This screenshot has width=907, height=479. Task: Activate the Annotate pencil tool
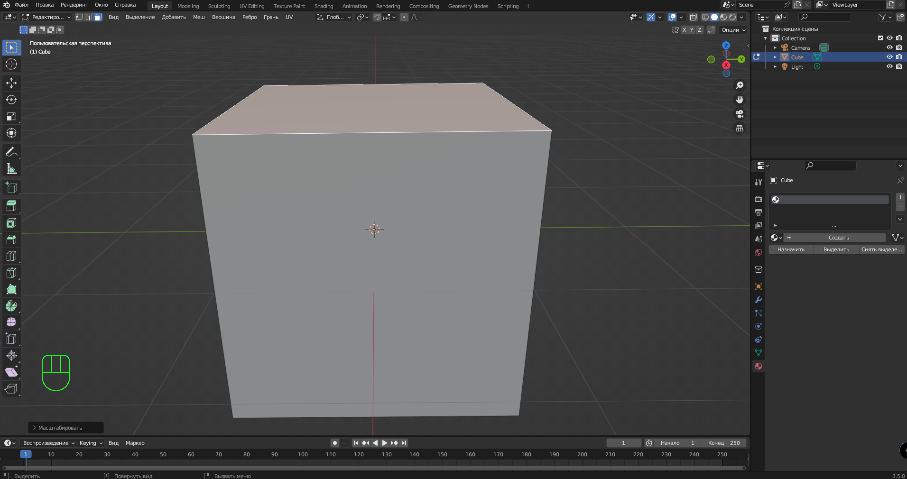(11, 152)
